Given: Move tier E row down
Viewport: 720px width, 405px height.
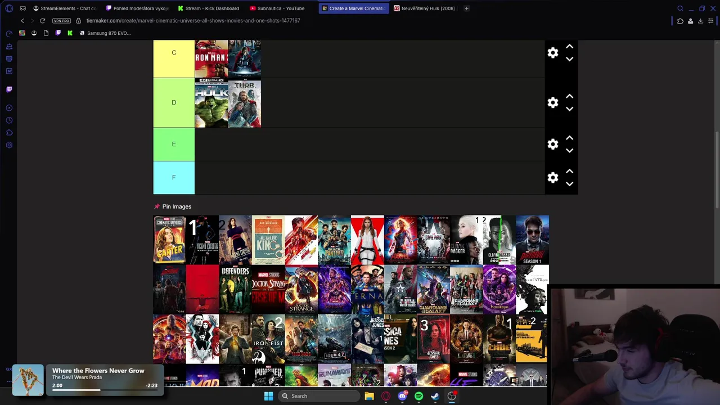Looking at the screenshot, I should click(x=569, y=151).
